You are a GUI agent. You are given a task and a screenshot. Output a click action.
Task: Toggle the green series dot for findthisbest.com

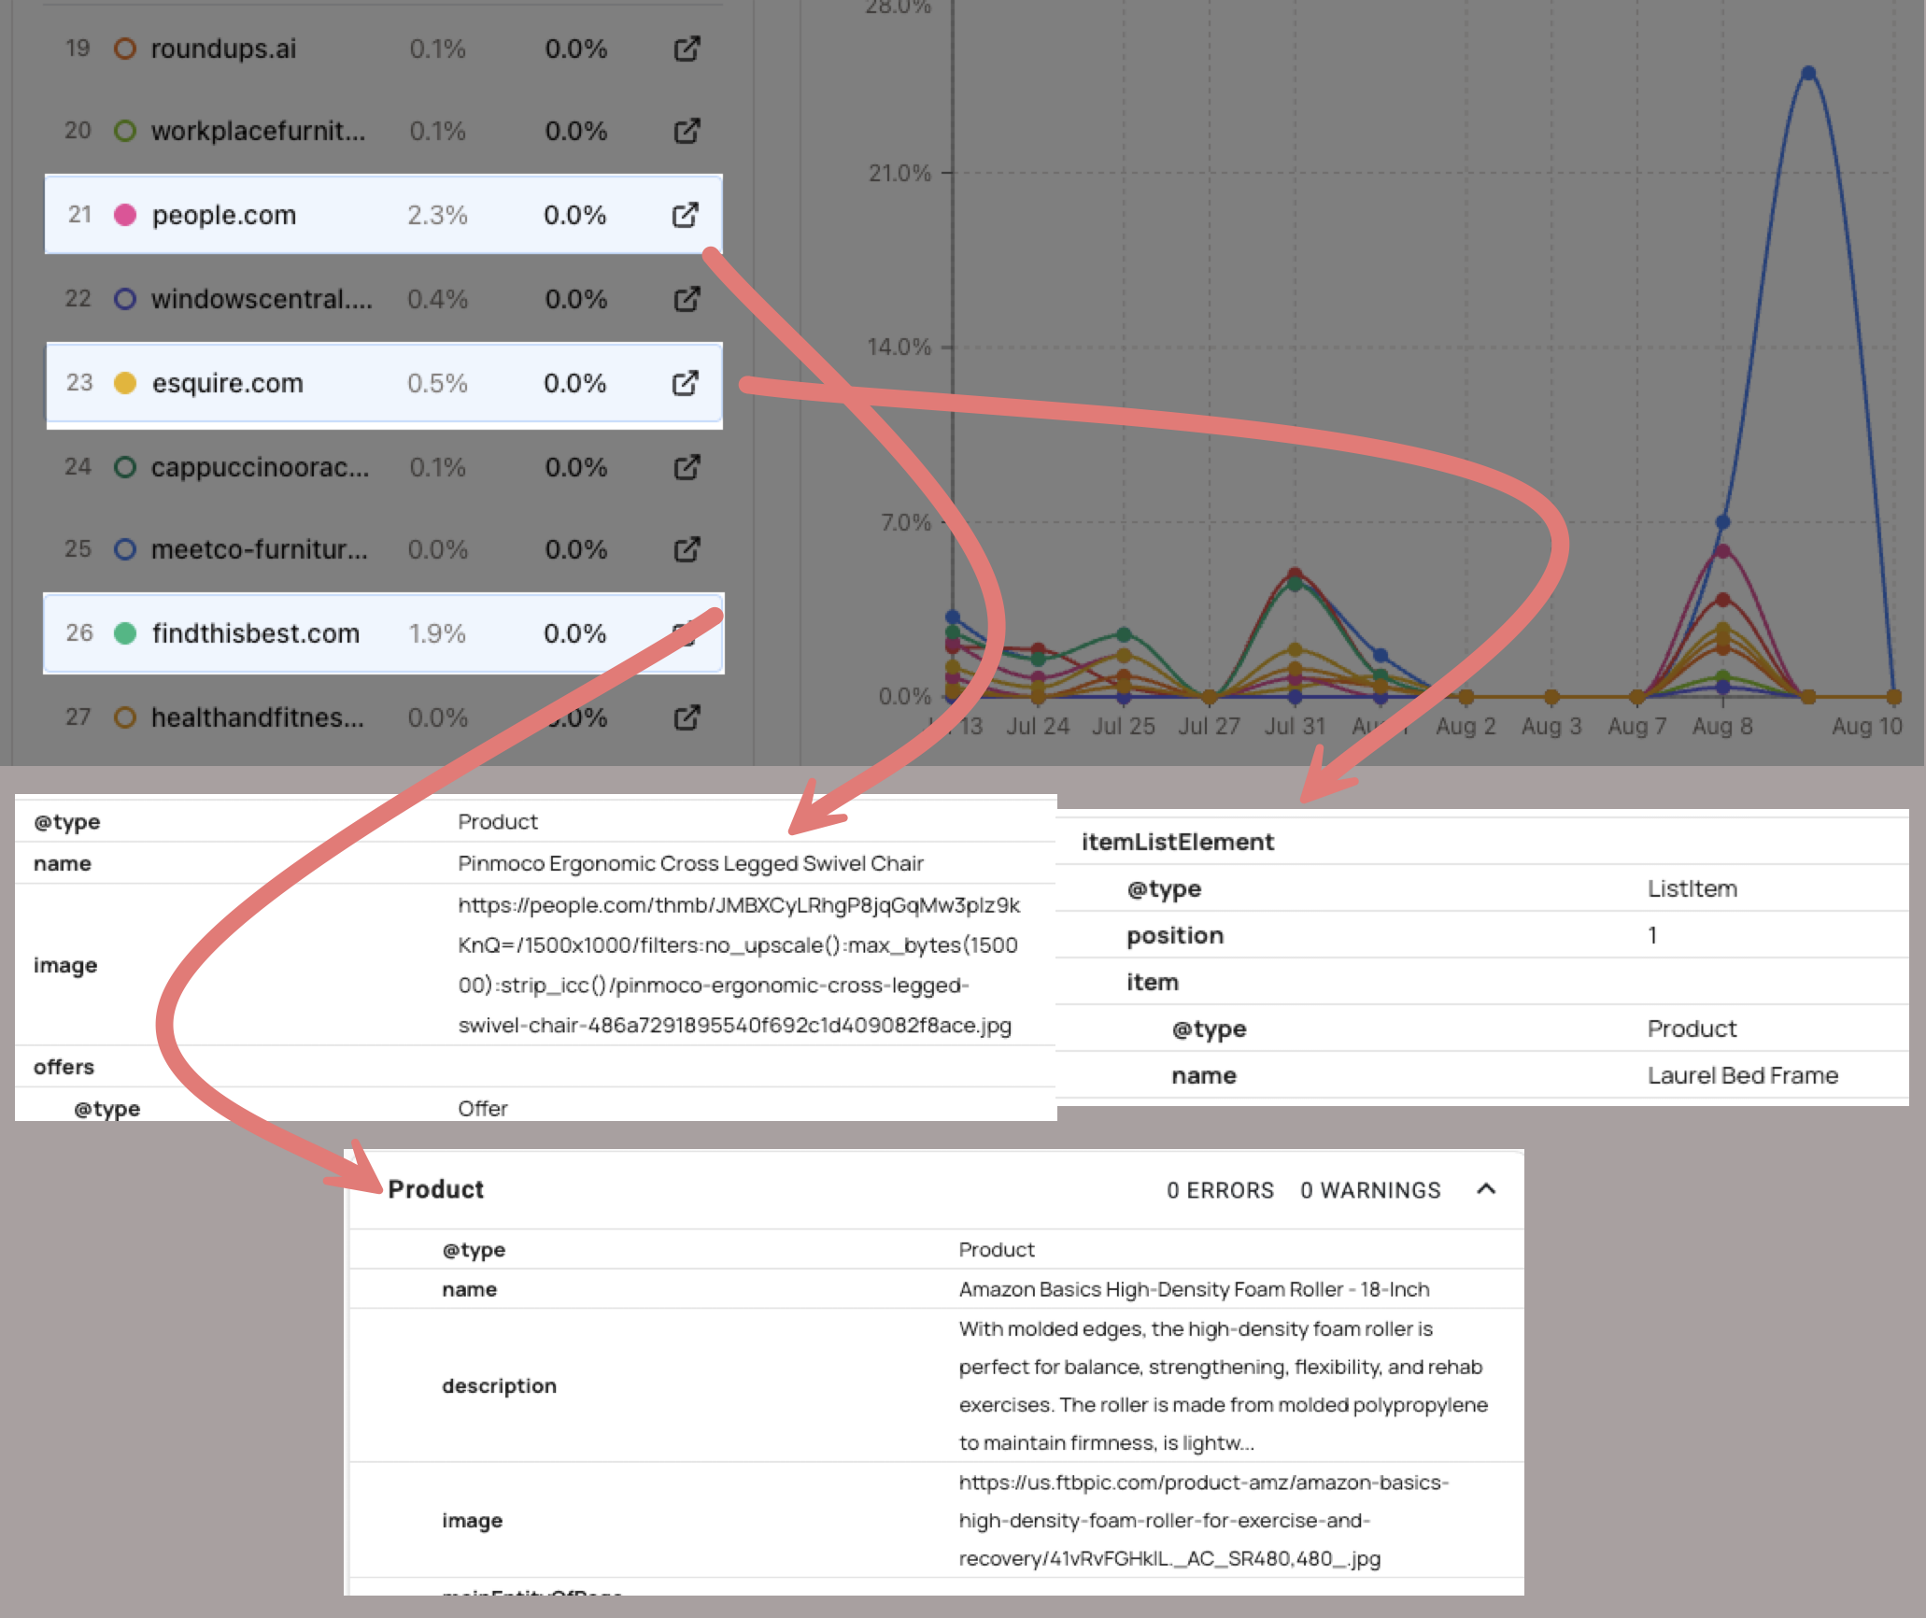click(x=126, y=633)
